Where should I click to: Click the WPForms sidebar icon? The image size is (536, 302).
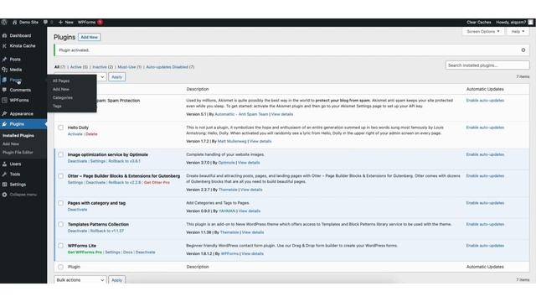pyautogui.click(x=4, y=101)
